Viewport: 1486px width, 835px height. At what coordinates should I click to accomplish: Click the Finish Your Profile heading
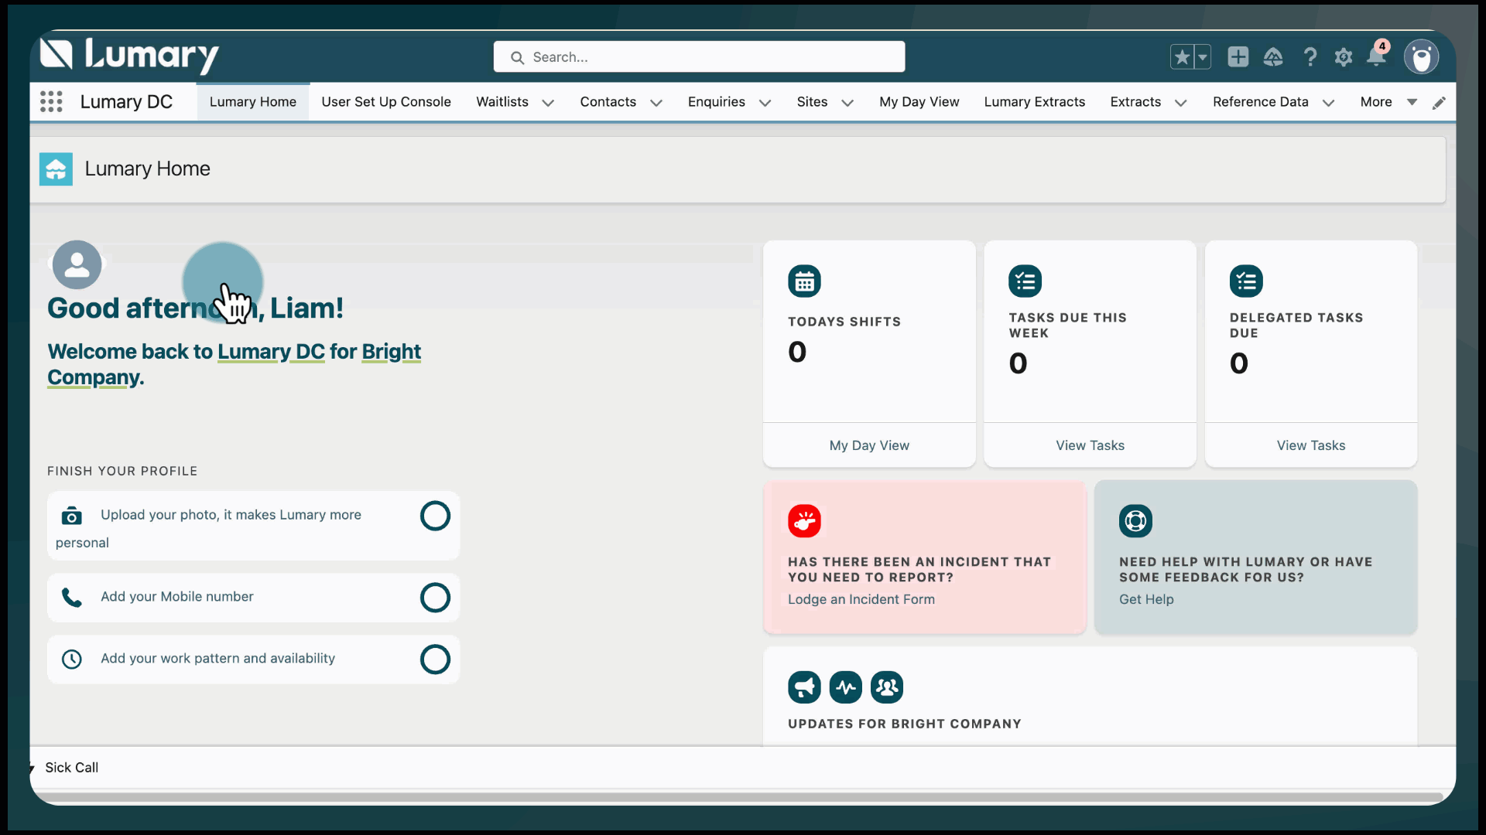pos(122,472)
